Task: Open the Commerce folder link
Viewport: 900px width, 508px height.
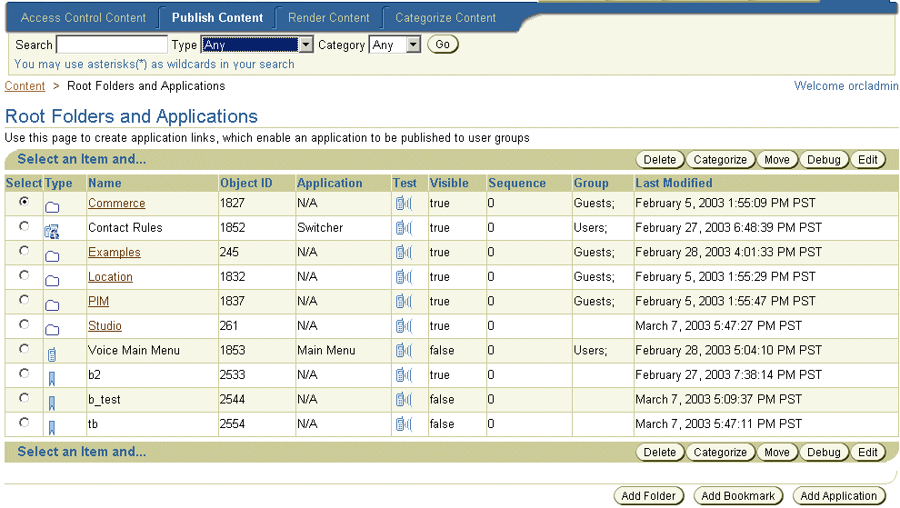Action: (116, 204)
